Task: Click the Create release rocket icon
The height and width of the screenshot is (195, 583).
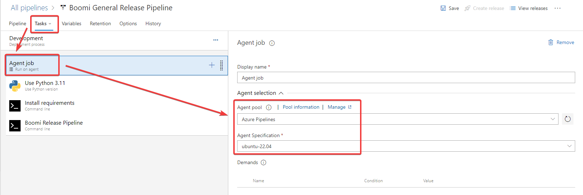Action: click(x=468, y=8)
